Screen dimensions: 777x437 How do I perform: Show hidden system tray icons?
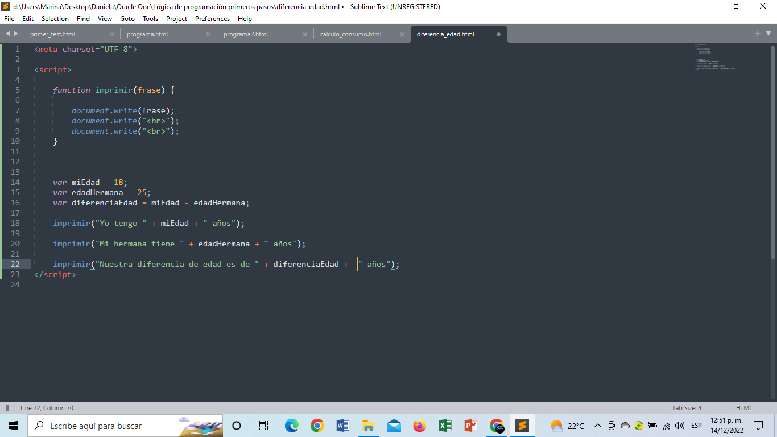coord(598,426)
